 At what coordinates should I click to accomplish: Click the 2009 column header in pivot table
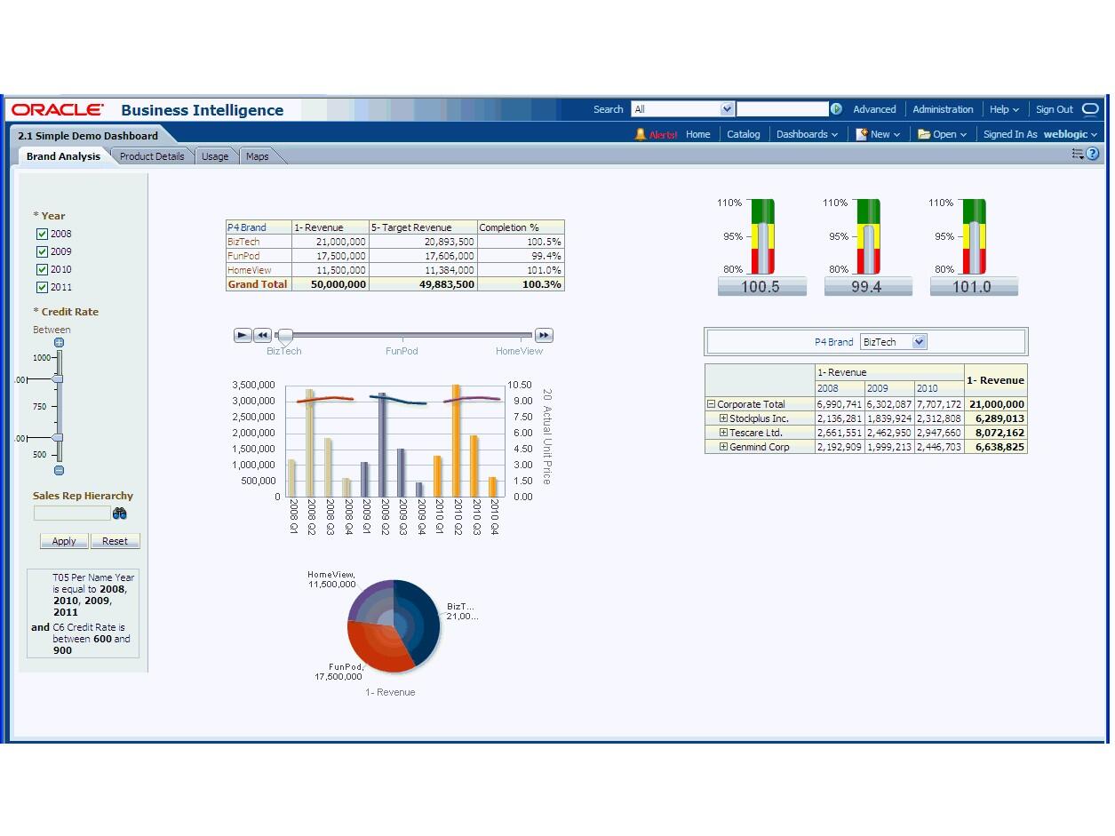point(889,388)
